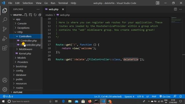185x104 pixels.
Task: Expand the resources folder
Action: click(21, 83)
